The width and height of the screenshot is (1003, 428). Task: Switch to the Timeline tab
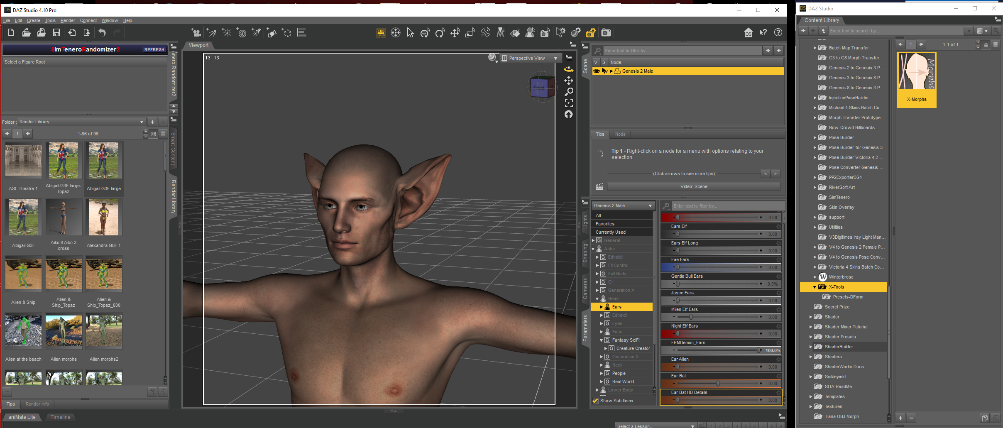(x=61, y=417)
